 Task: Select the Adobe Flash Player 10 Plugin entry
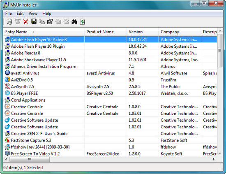pyautogui.click(x=38, y=46)
